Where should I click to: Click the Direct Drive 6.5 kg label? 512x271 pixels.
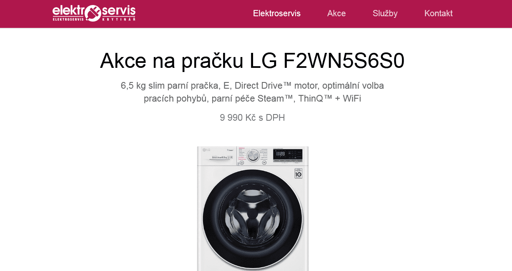(220, 157)
